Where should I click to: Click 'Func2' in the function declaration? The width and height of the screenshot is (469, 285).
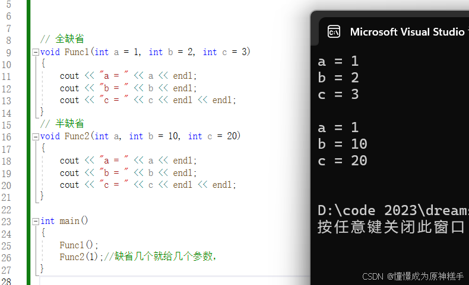click(77, 136)
